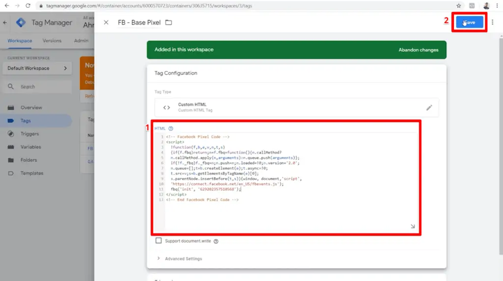Rename the tag title FB - Base Pixel

point(139,23)
